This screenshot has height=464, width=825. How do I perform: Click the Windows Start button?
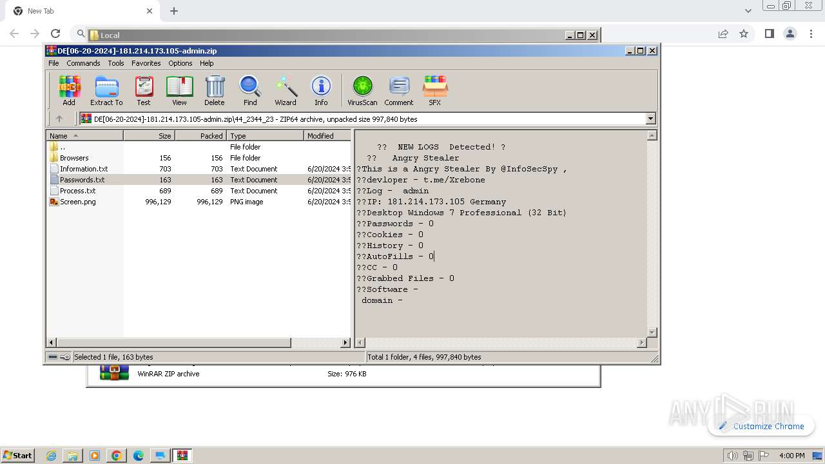point(17,456)
